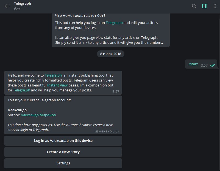Image resolution: width=220 pixels, height=171 pixels.
Task: Open the three-dot options menu
Action: click(215, 6)
